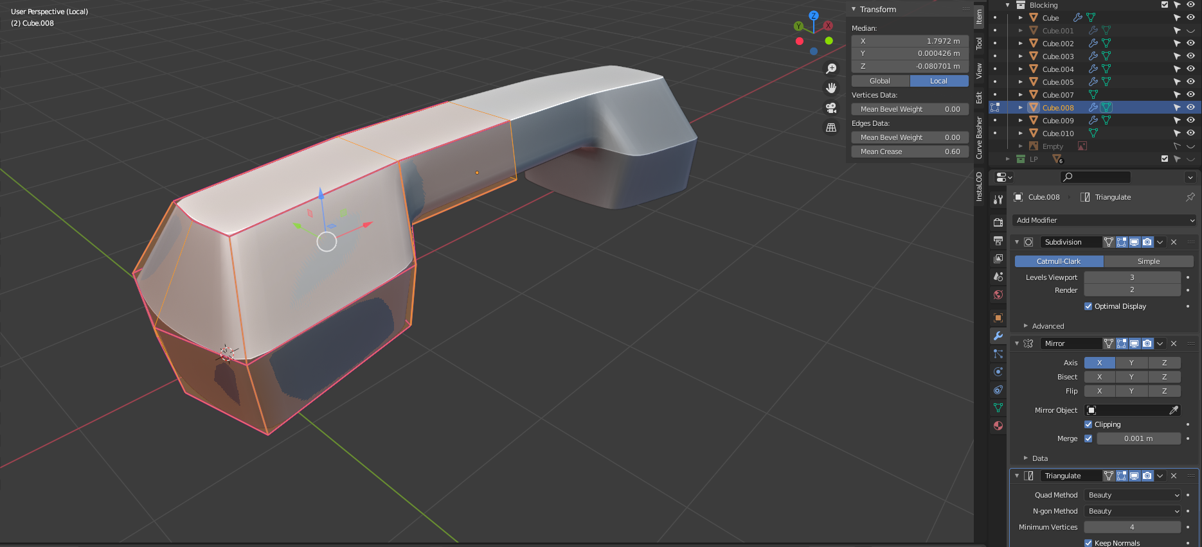Image resolution: width=1202 pixels, height=547 pixels.
Task: Toggle Subdivision on-cage vertex icon
Action: pyautogui.click(x=1109, y=242)
